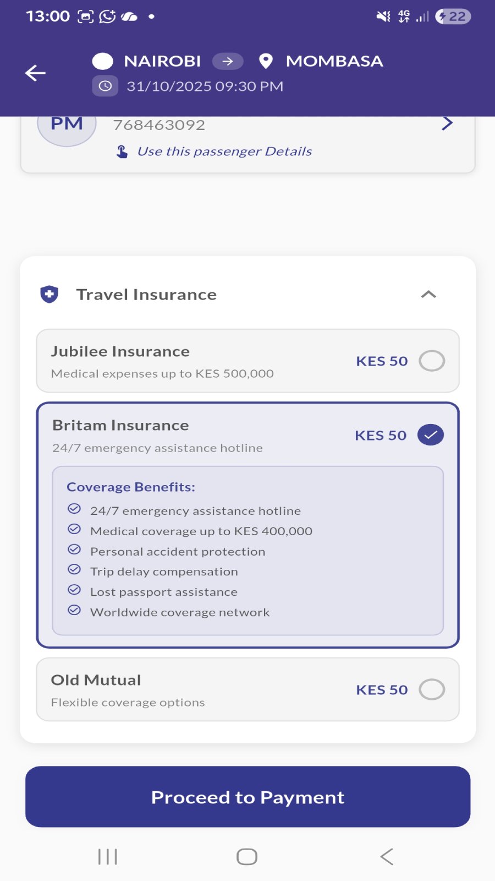
Task: Tap the Jubilee Insurance option title
Action: (x=120, y=351)
